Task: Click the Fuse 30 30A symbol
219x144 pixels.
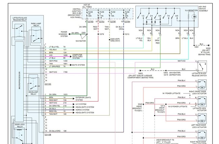Action: point(87,14)
